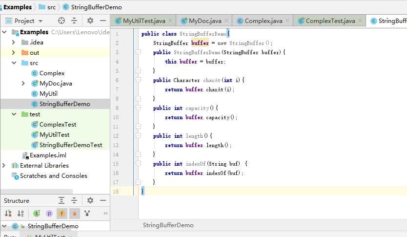Fold the capacity method at line 9
This screenshot has width=407, height=237.
pyautogui.click(x=138, y=108)
